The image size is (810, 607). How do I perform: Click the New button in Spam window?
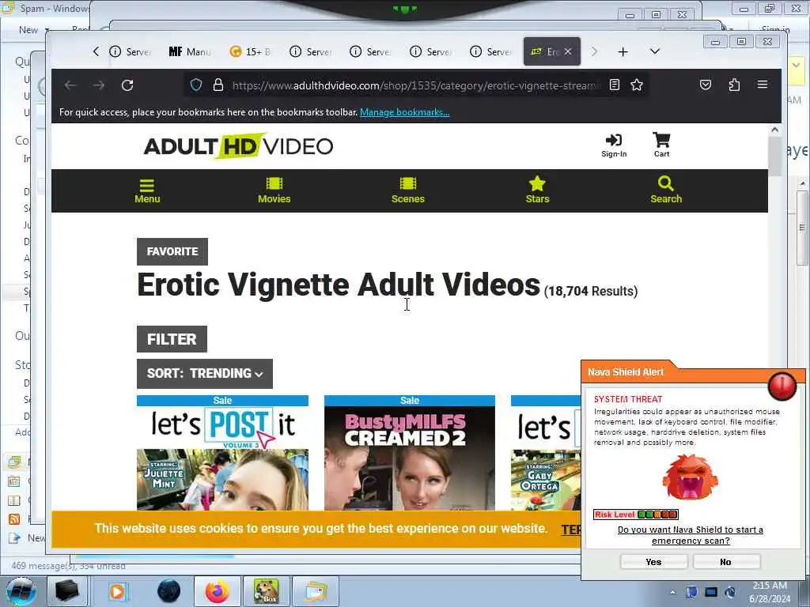28,30
